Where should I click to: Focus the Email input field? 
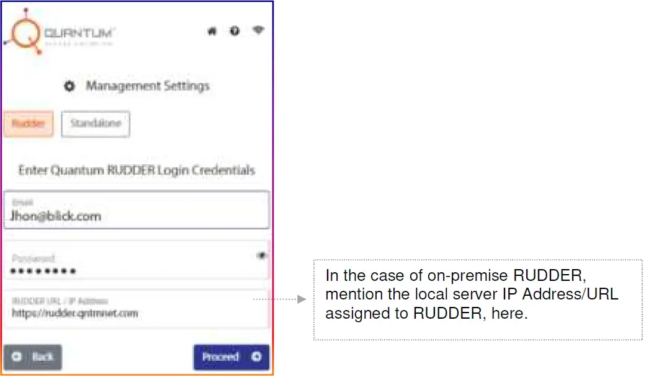[137, 210]
